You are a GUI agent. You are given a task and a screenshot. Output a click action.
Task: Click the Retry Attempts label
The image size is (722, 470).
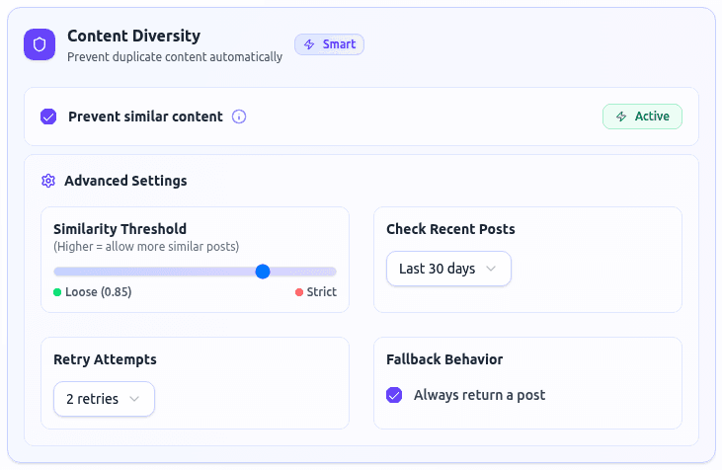click(105, 359)
